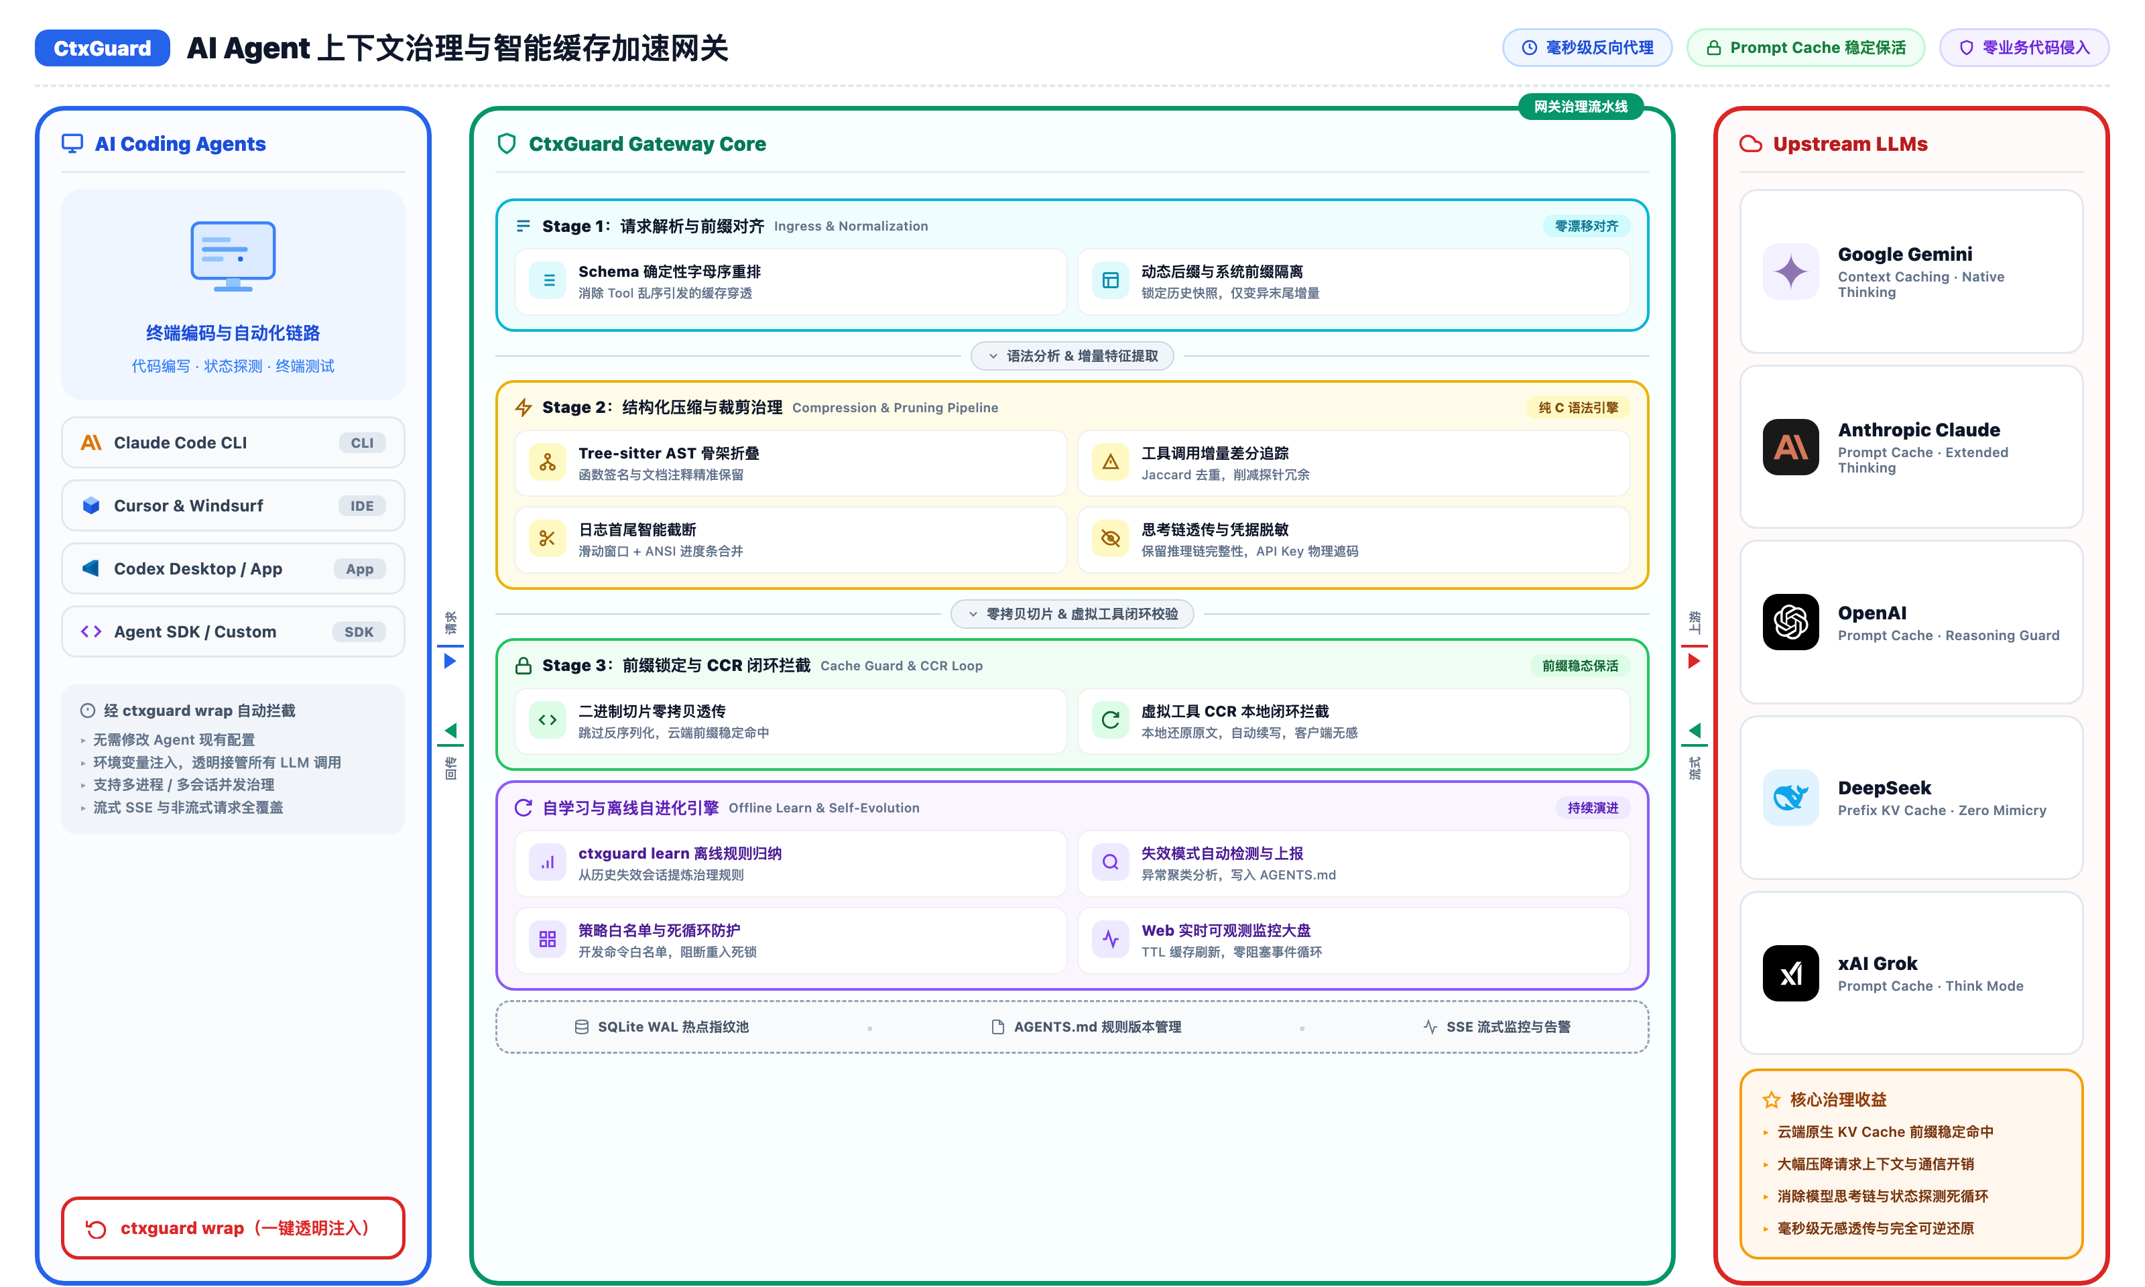Click the Prompt Cache 稳定保活 pill badge
The image size is (2145, 1287).
(1805, 48)
